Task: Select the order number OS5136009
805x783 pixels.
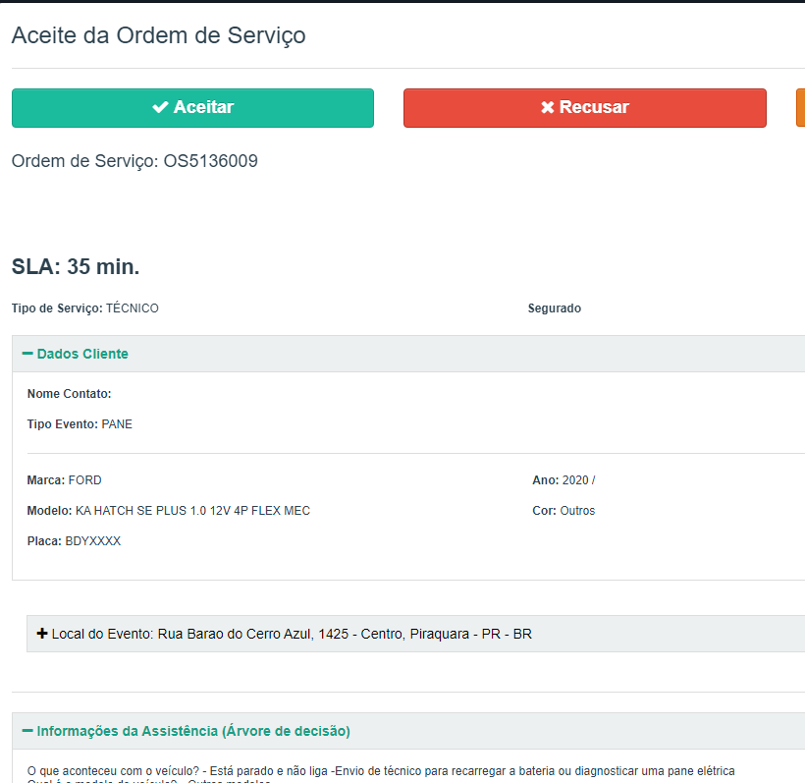Action: click(x=210, y=161)
